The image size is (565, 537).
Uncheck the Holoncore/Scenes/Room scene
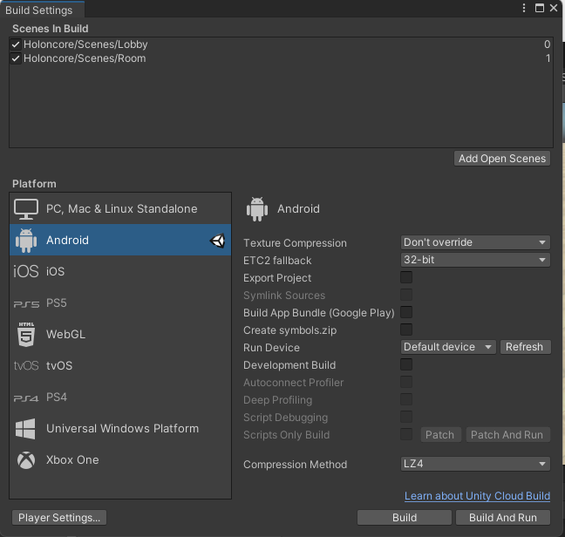click(x=16, y=58)
